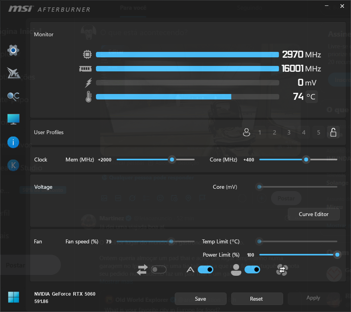
Task: Toggle the link switch beside arrows icon
Action: click(159, 269)
